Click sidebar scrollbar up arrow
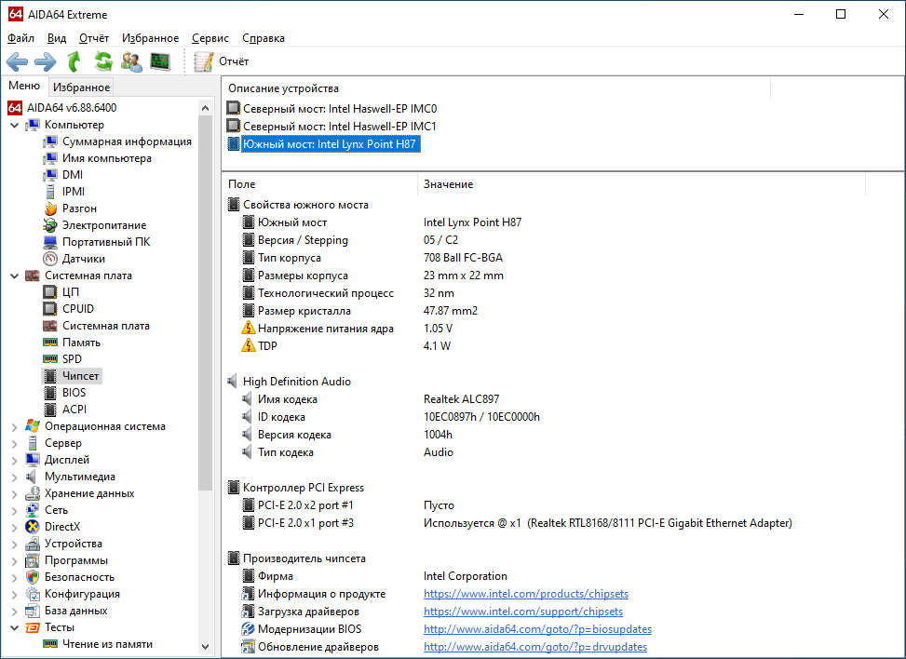 (205, 107)
